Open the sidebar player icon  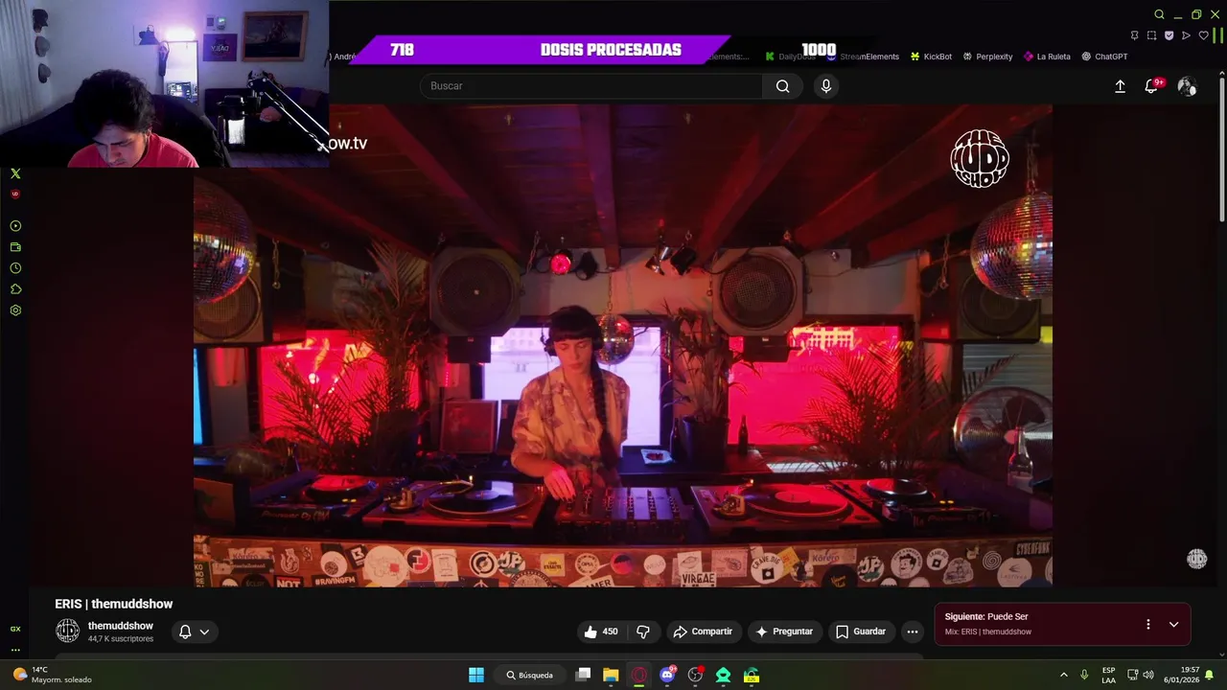click(x=15, y=226)
